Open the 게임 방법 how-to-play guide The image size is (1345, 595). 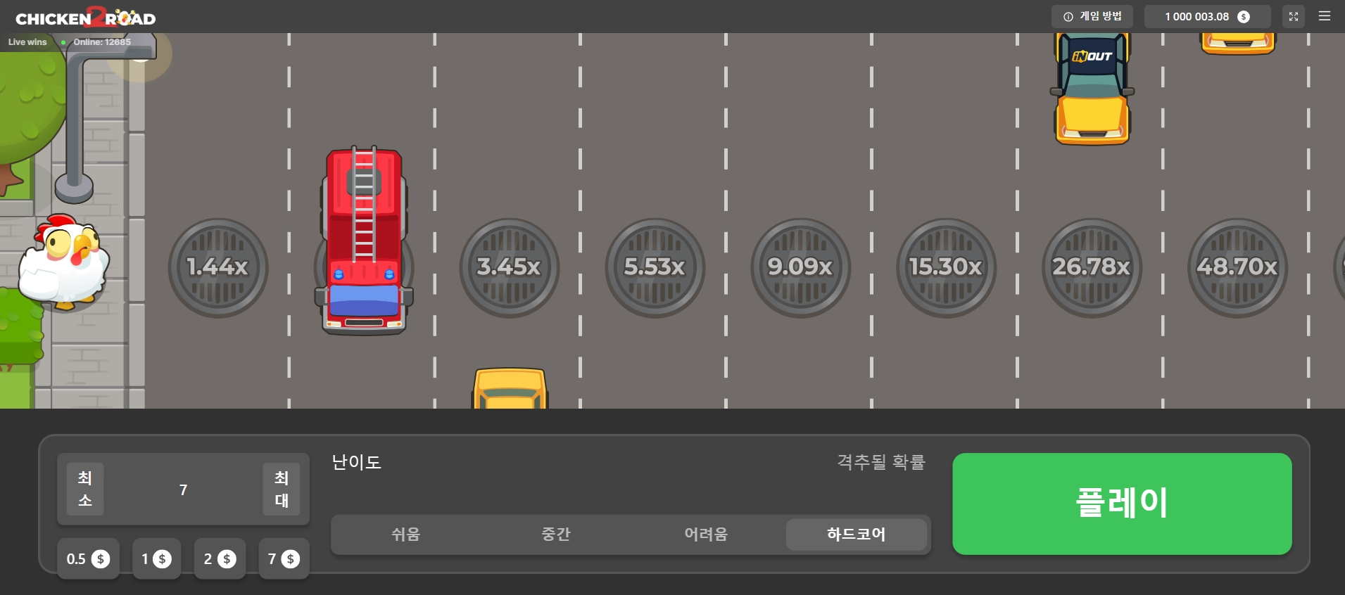point(1092,16)
